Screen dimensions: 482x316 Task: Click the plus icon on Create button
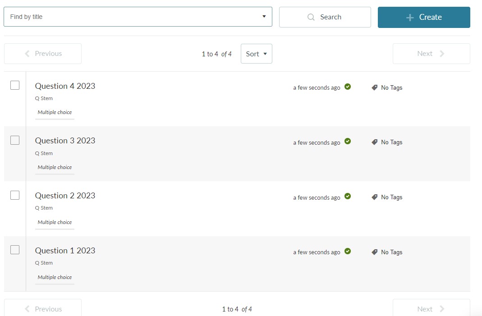pos(410,18)
